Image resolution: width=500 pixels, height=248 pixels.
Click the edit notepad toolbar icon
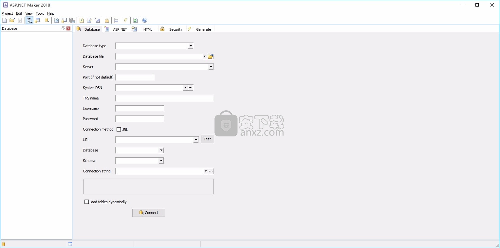tap(89, 20)
